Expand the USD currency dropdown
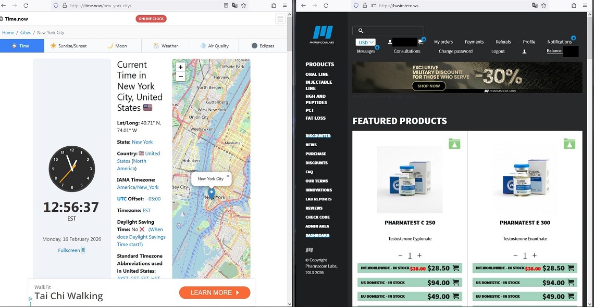This screenshot has width=594, height=307. 366,42
